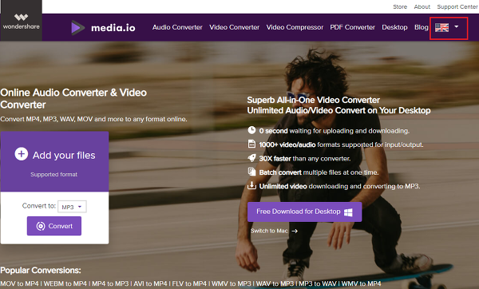Open the About link
This screenshot has height=289, width=479.
coord(422,6)
